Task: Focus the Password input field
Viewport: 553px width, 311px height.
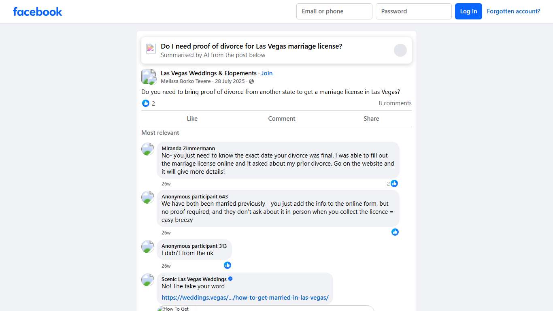Action: (413, 11)
